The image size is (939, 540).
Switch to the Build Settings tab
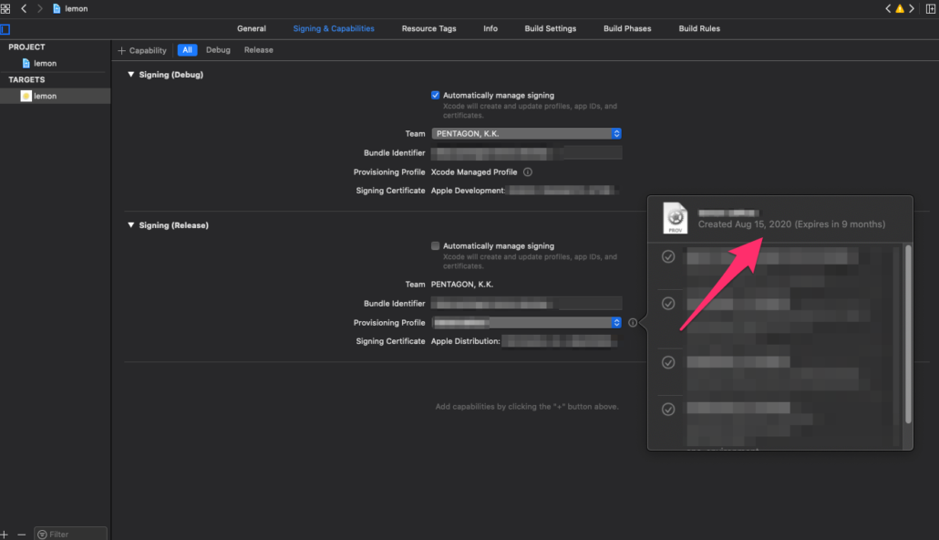click(x=550, y=28)
